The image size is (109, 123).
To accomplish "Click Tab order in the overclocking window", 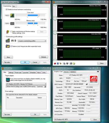I will 7,62.
